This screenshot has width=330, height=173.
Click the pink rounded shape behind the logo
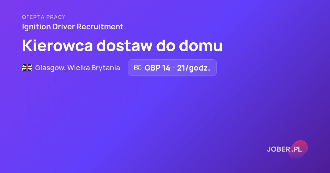[x=298, y=149]
